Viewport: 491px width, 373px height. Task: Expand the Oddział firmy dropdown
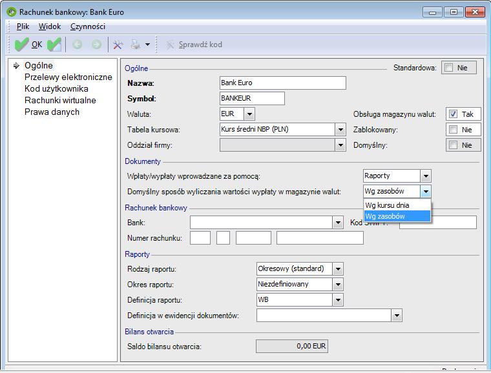(340, 145)
